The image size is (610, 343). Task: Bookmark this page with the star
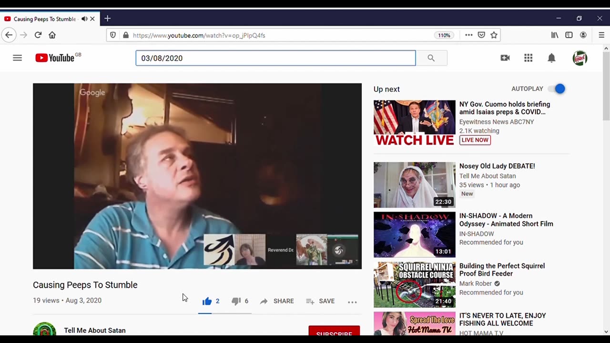(x=494, y=35)
